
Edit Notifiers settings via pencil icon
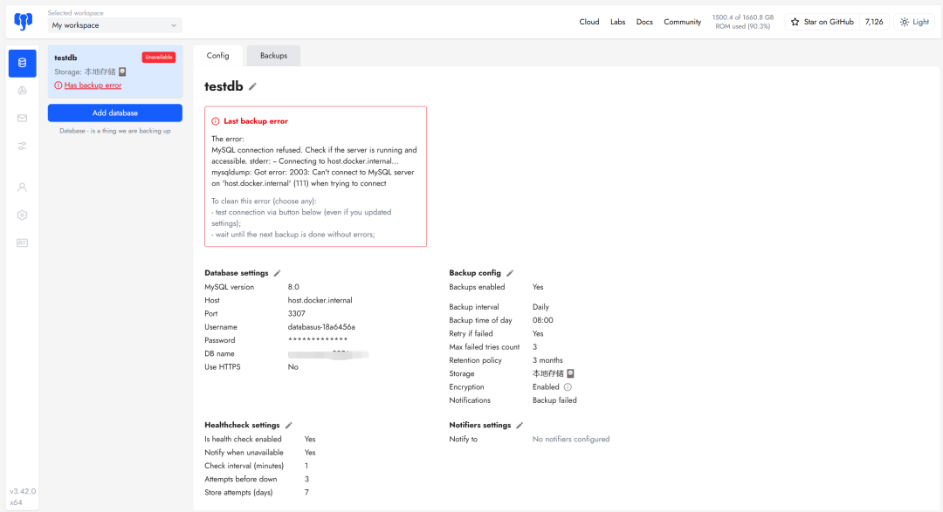(x=520, y=426)
